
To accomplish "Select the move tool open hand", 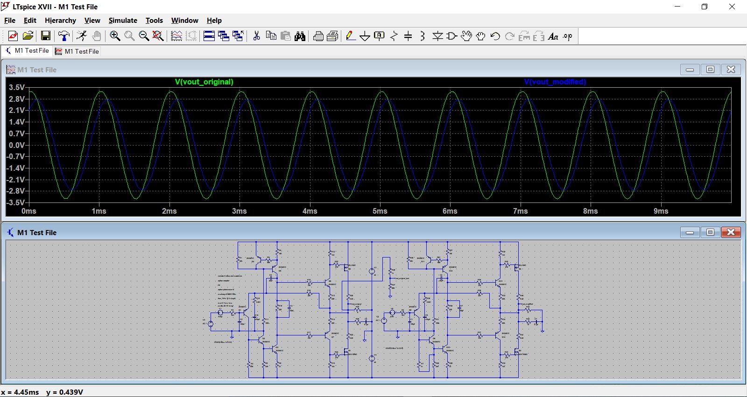I will 466,36.
